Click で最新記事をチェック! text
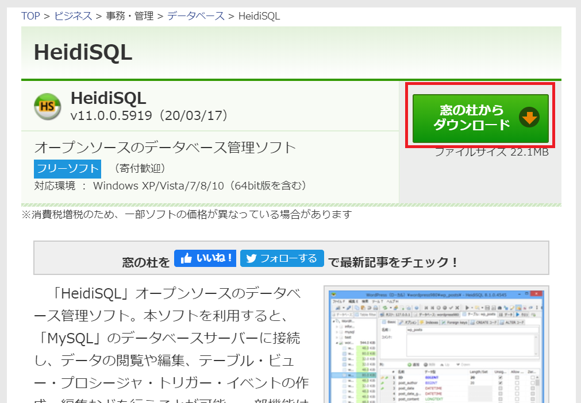 (393, 262)
